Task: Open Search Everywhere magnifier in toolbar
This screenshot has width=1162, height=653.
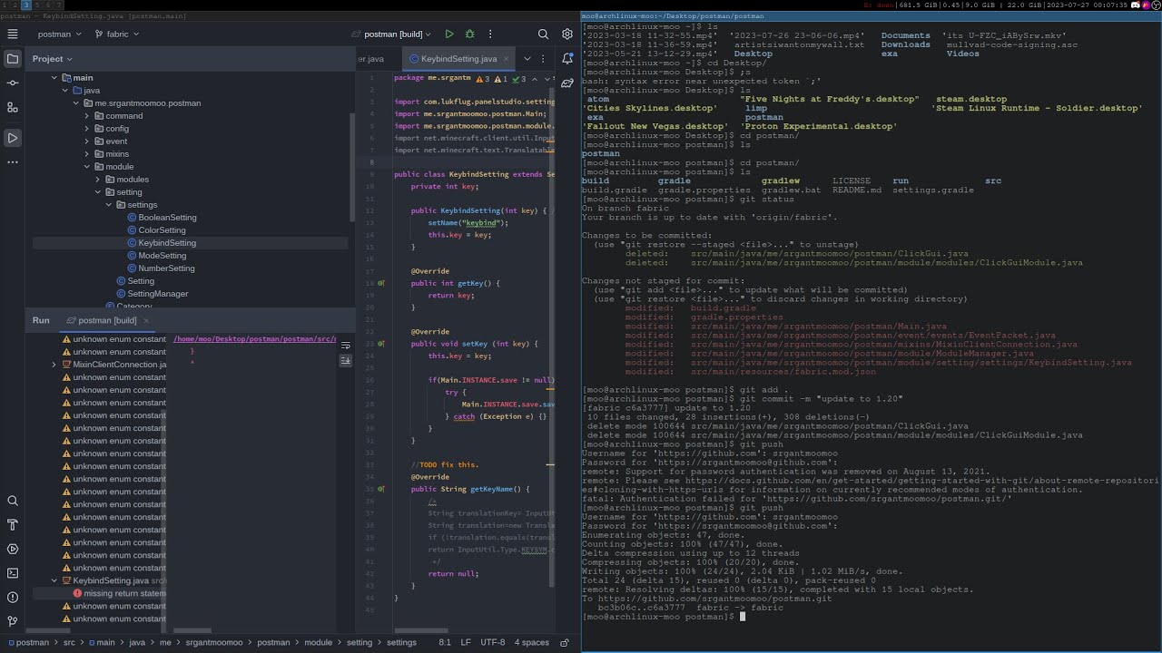Action: tap(543, 34)
